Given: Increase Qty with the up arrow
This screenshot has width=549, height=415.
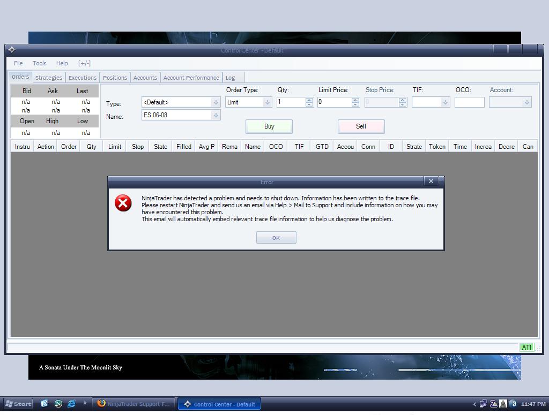Looking at the screenshot, I should 309,100.
